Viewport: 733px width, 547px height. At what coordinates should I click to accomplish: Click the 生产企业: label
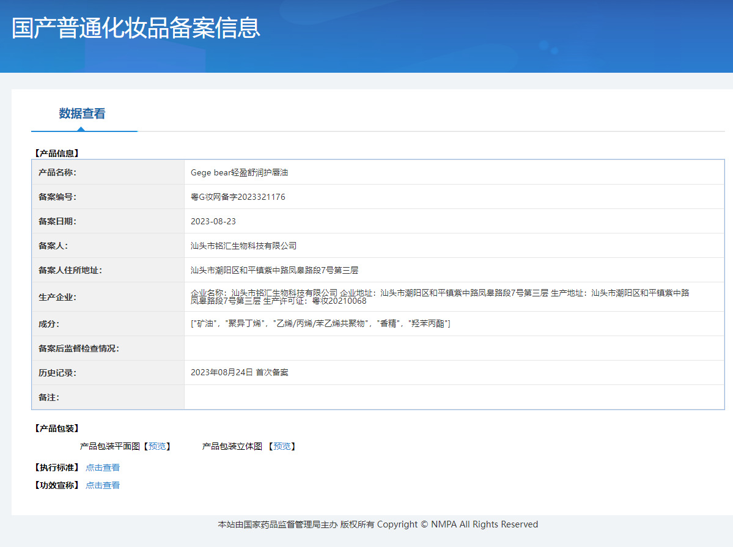(57, 297)
